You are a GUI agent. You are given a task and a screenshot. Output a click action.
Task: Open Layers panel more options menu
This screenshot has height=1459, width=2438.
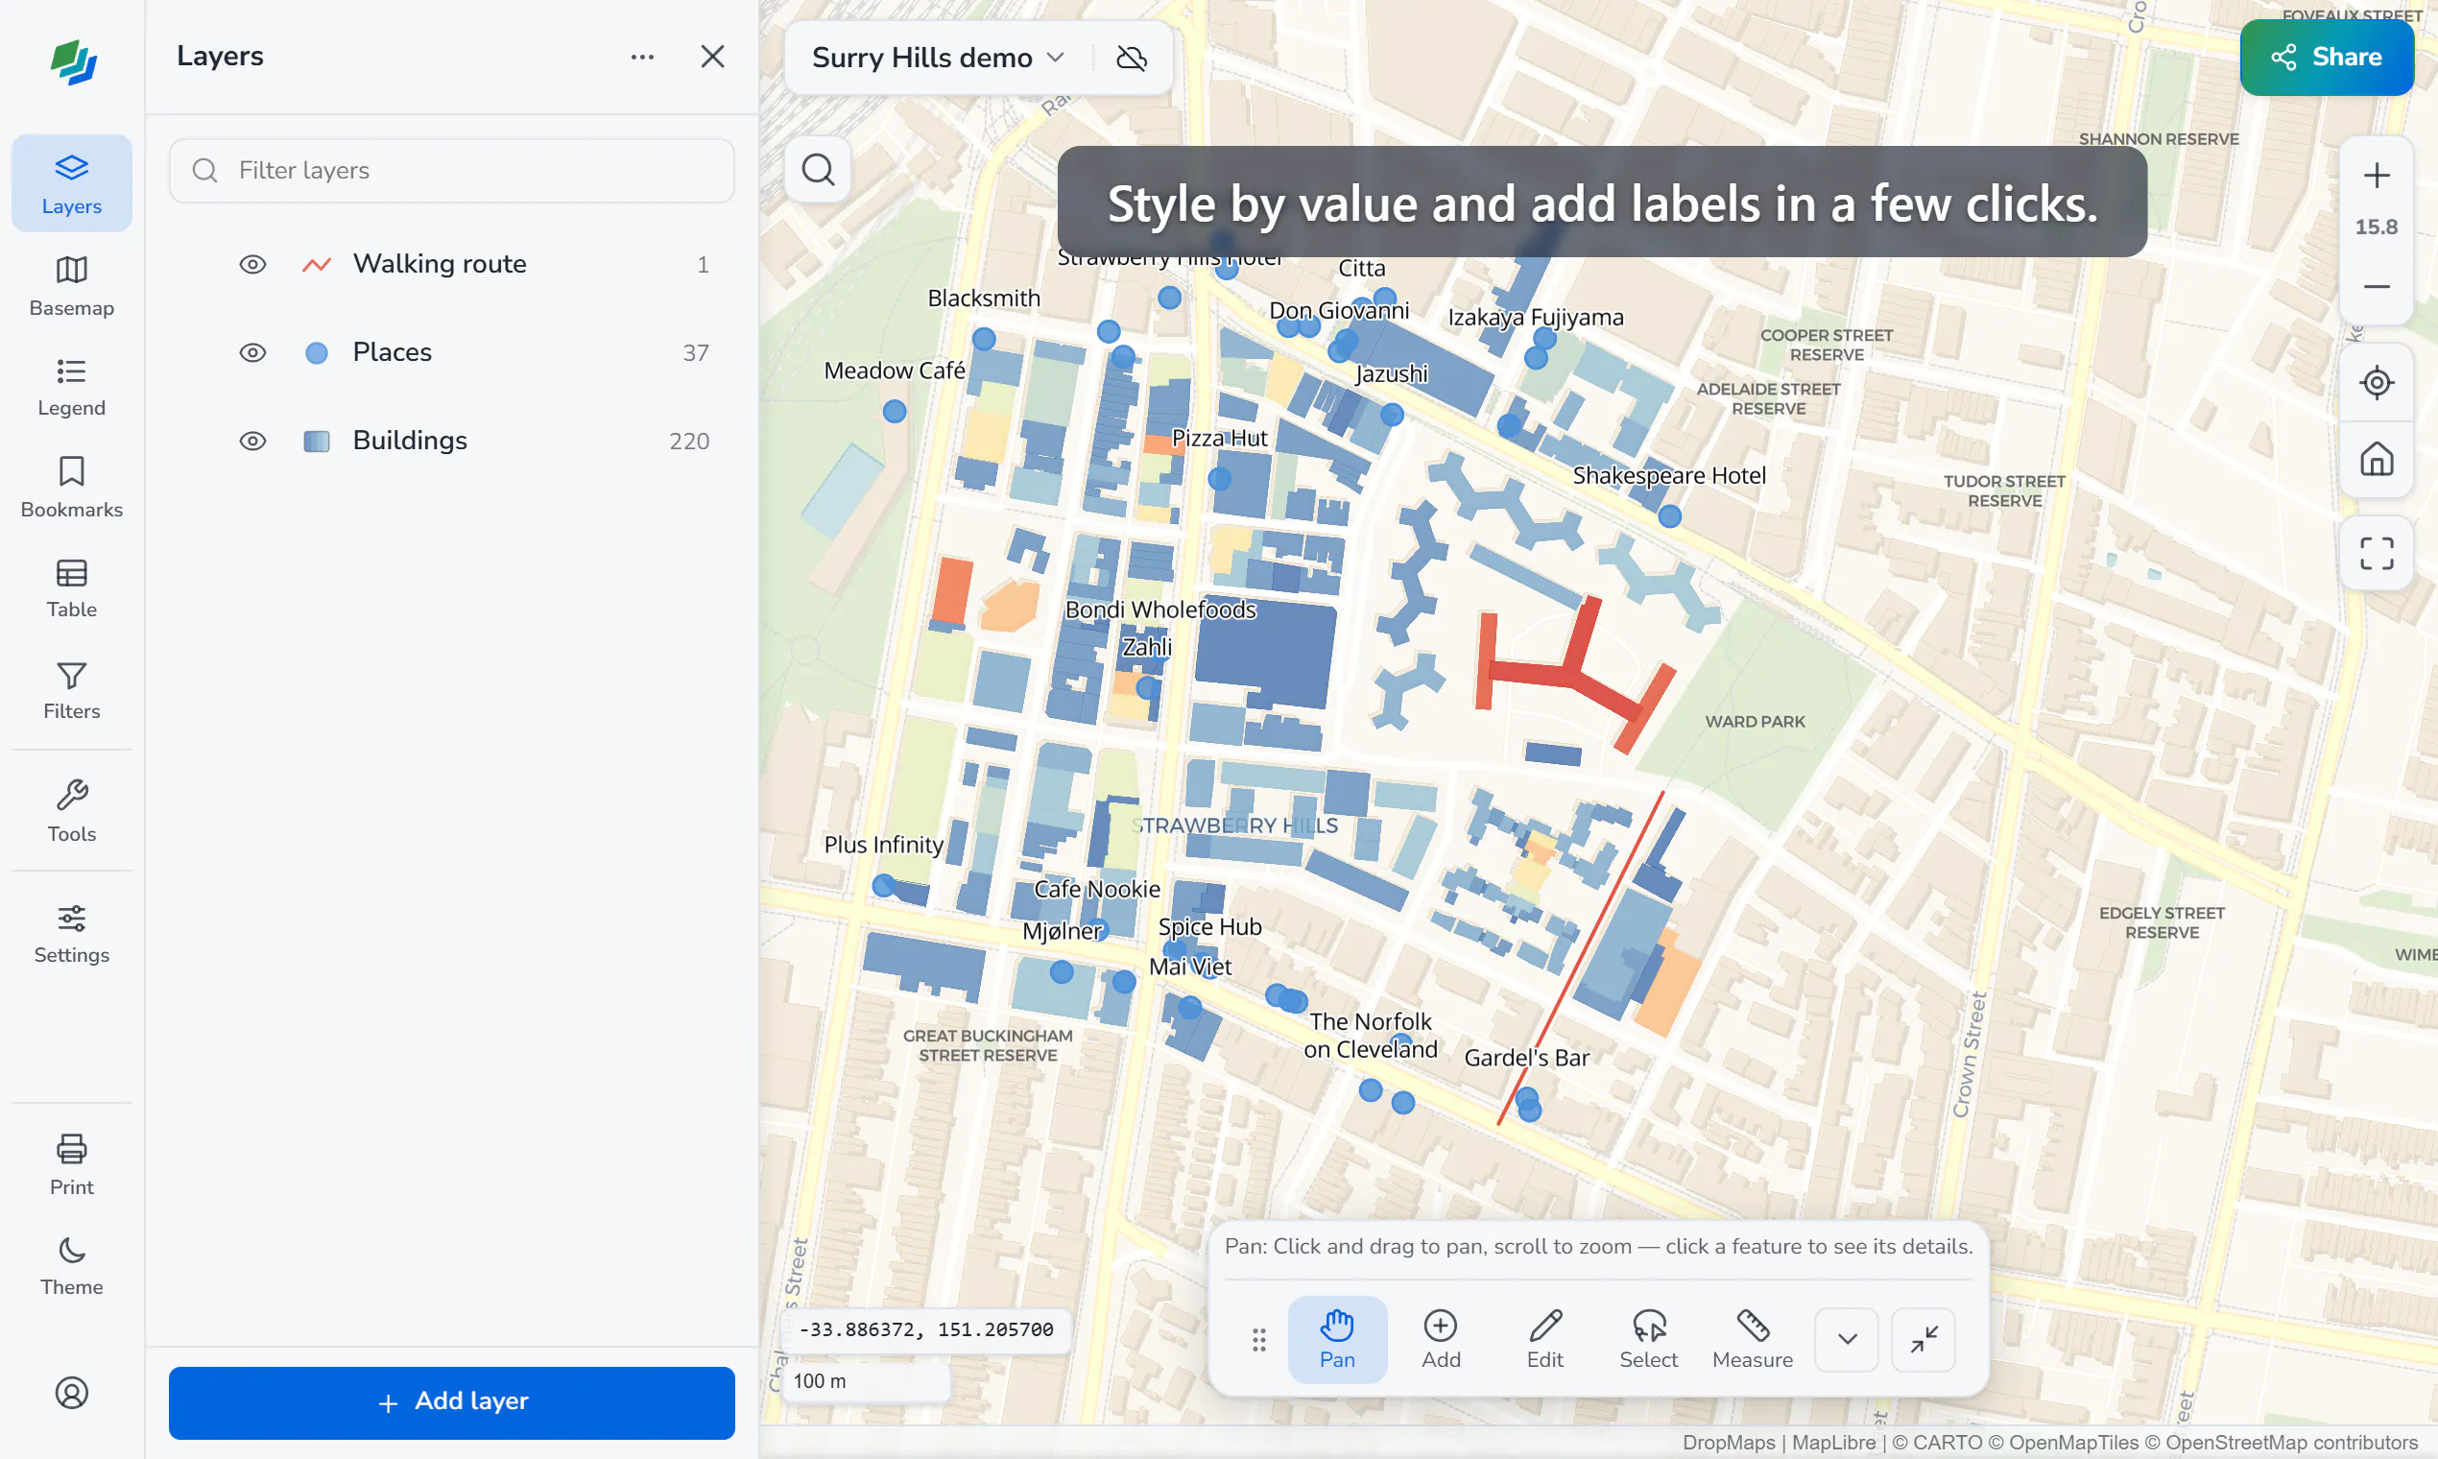pos(642,57)
